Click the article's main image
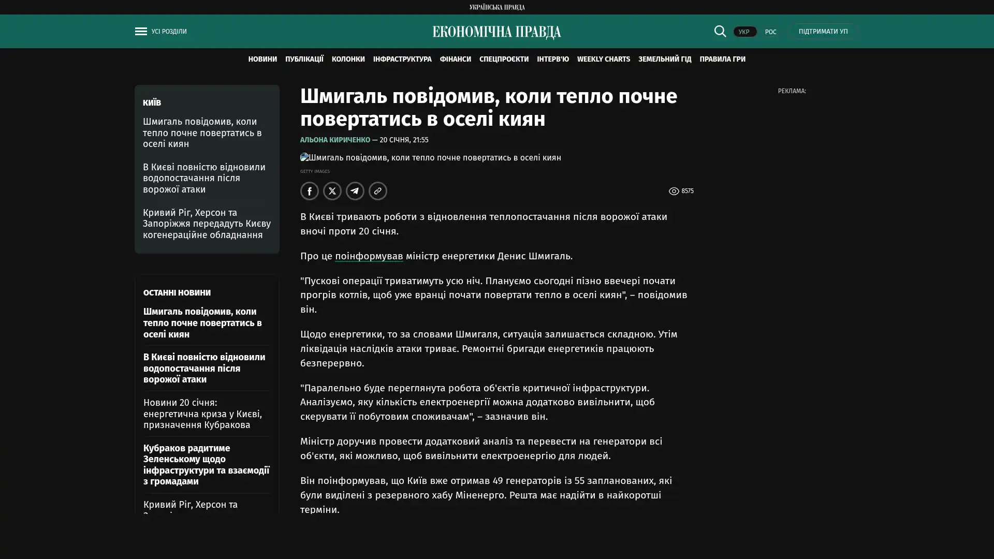This screenshot has width=994, height=559. [430, 157]
